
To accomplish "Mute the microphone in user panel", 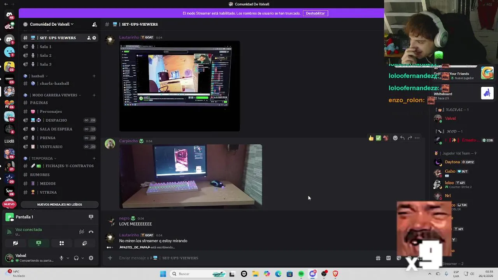I will (x=61, y=258).
